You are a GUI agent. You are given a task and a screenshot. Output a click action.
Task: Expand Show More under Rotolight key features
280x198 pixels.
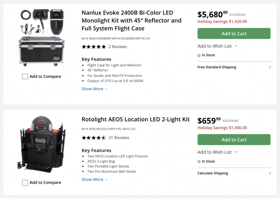(95, 180)
